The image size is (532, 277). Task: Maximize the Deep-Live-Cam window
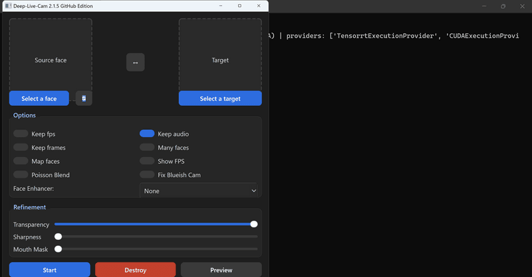(239, 6)
